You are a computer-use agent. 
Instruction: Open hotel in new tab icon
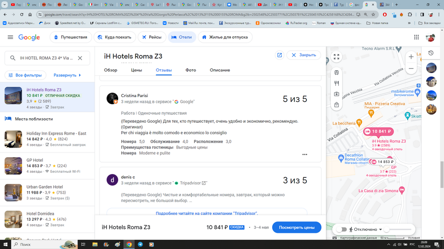pyautogui.click(x=279, y=55)
